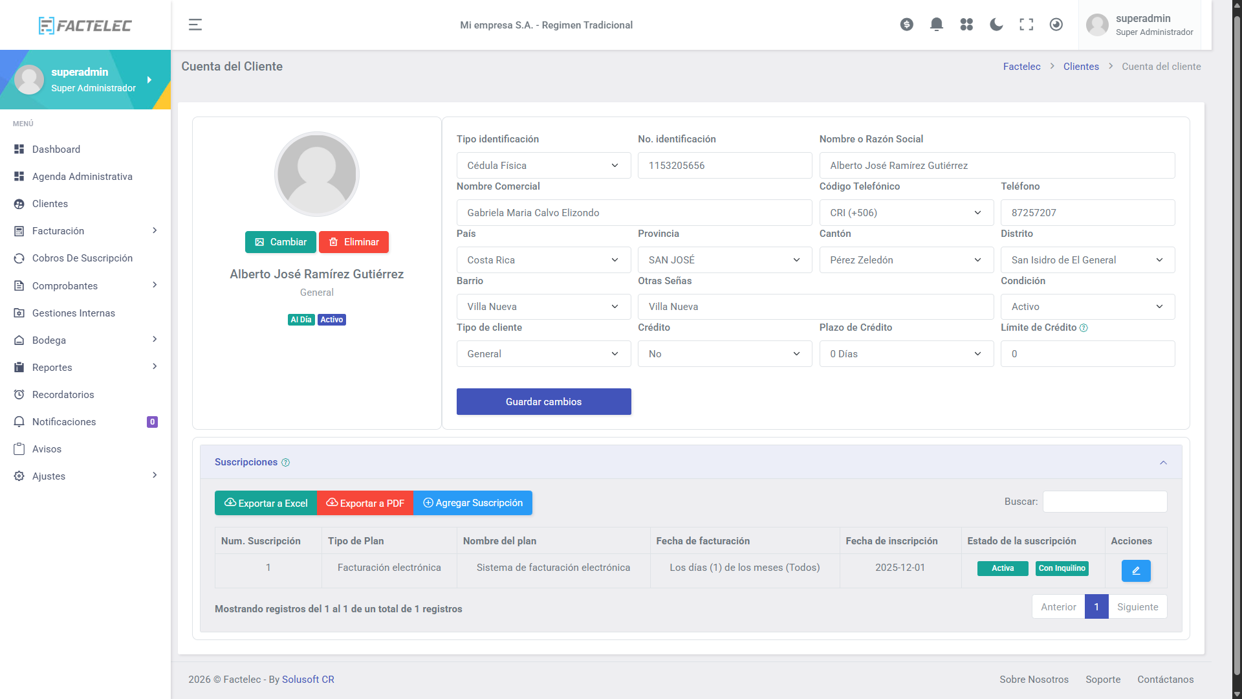Screen dimensions: 1242x699
Task: Expand the Facturación sidebar menu
Action: click(85, 231)
